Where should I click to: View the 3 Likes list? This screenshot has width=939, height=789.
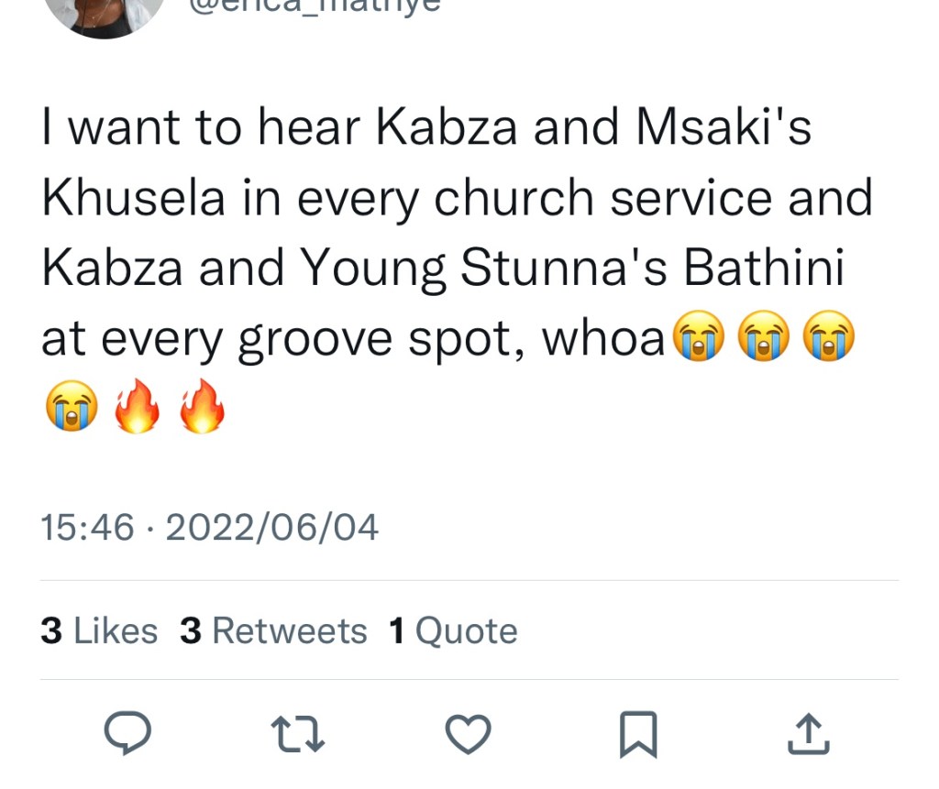pyautogui.click(x=99, y=631)
